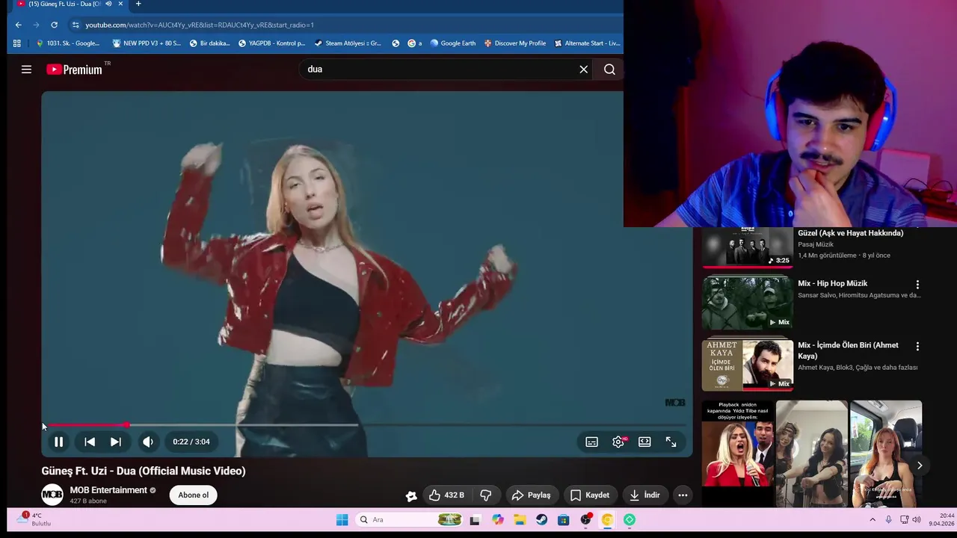Open the NEW PPD V3 + 80 S... bookmark
Viewport: 957px width, 538px height.
(x=147, y=43)
